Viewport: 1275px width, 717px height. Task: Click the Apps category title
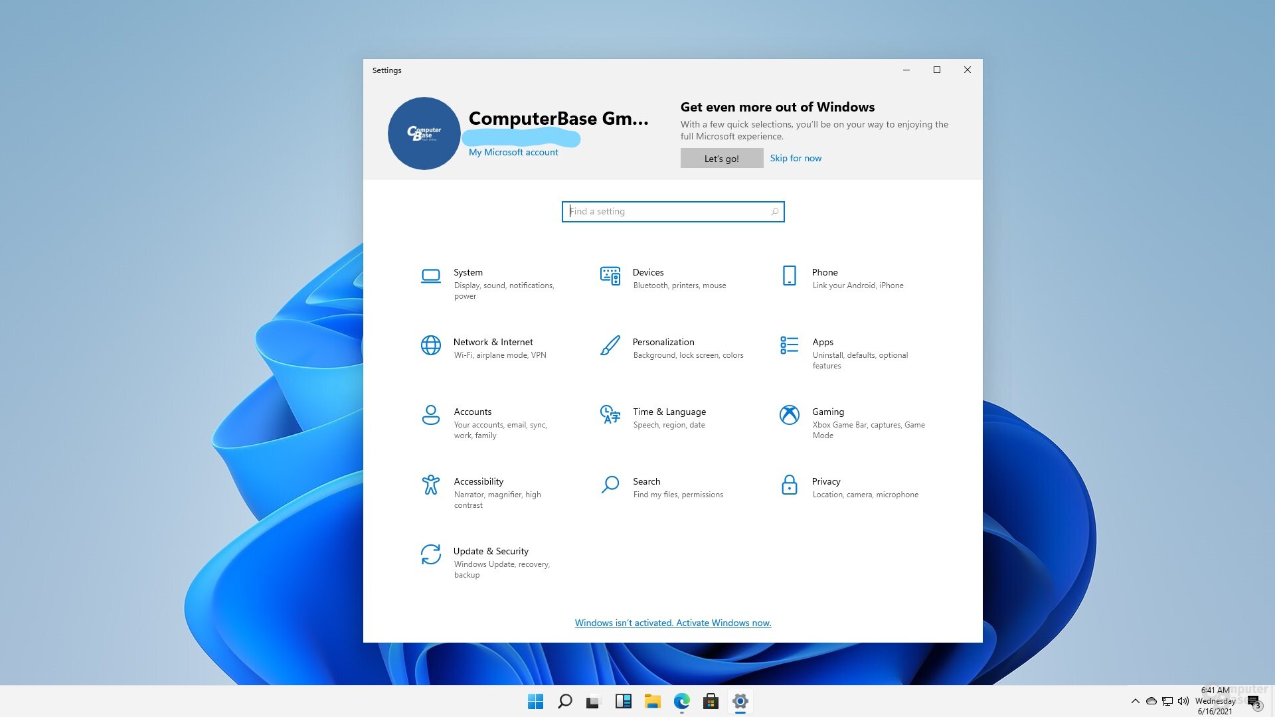(822, 342)
